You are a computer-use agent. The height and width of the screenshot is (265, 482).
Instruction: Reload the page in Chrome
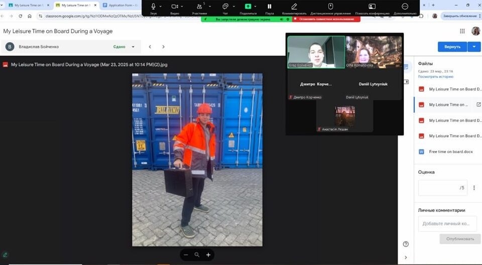pos(20,16)
